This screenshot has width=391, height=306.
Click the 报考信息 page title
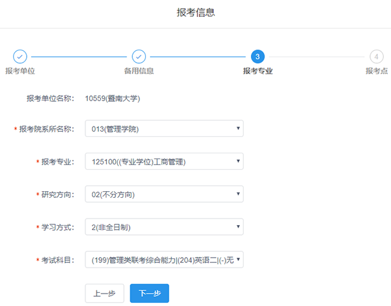(195, 12)
